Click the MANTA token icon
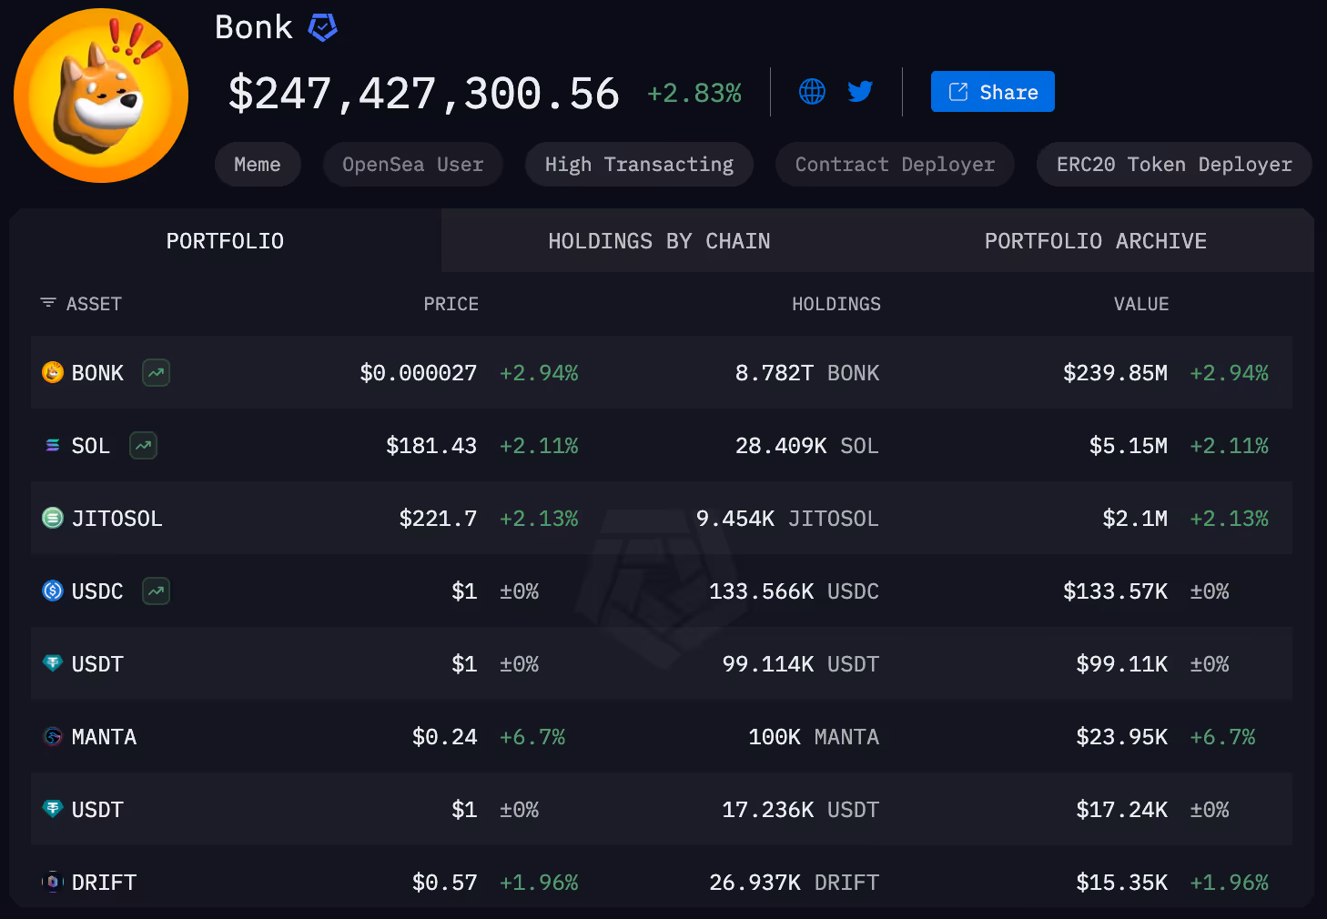The image size is (1327, 919). 53,736
